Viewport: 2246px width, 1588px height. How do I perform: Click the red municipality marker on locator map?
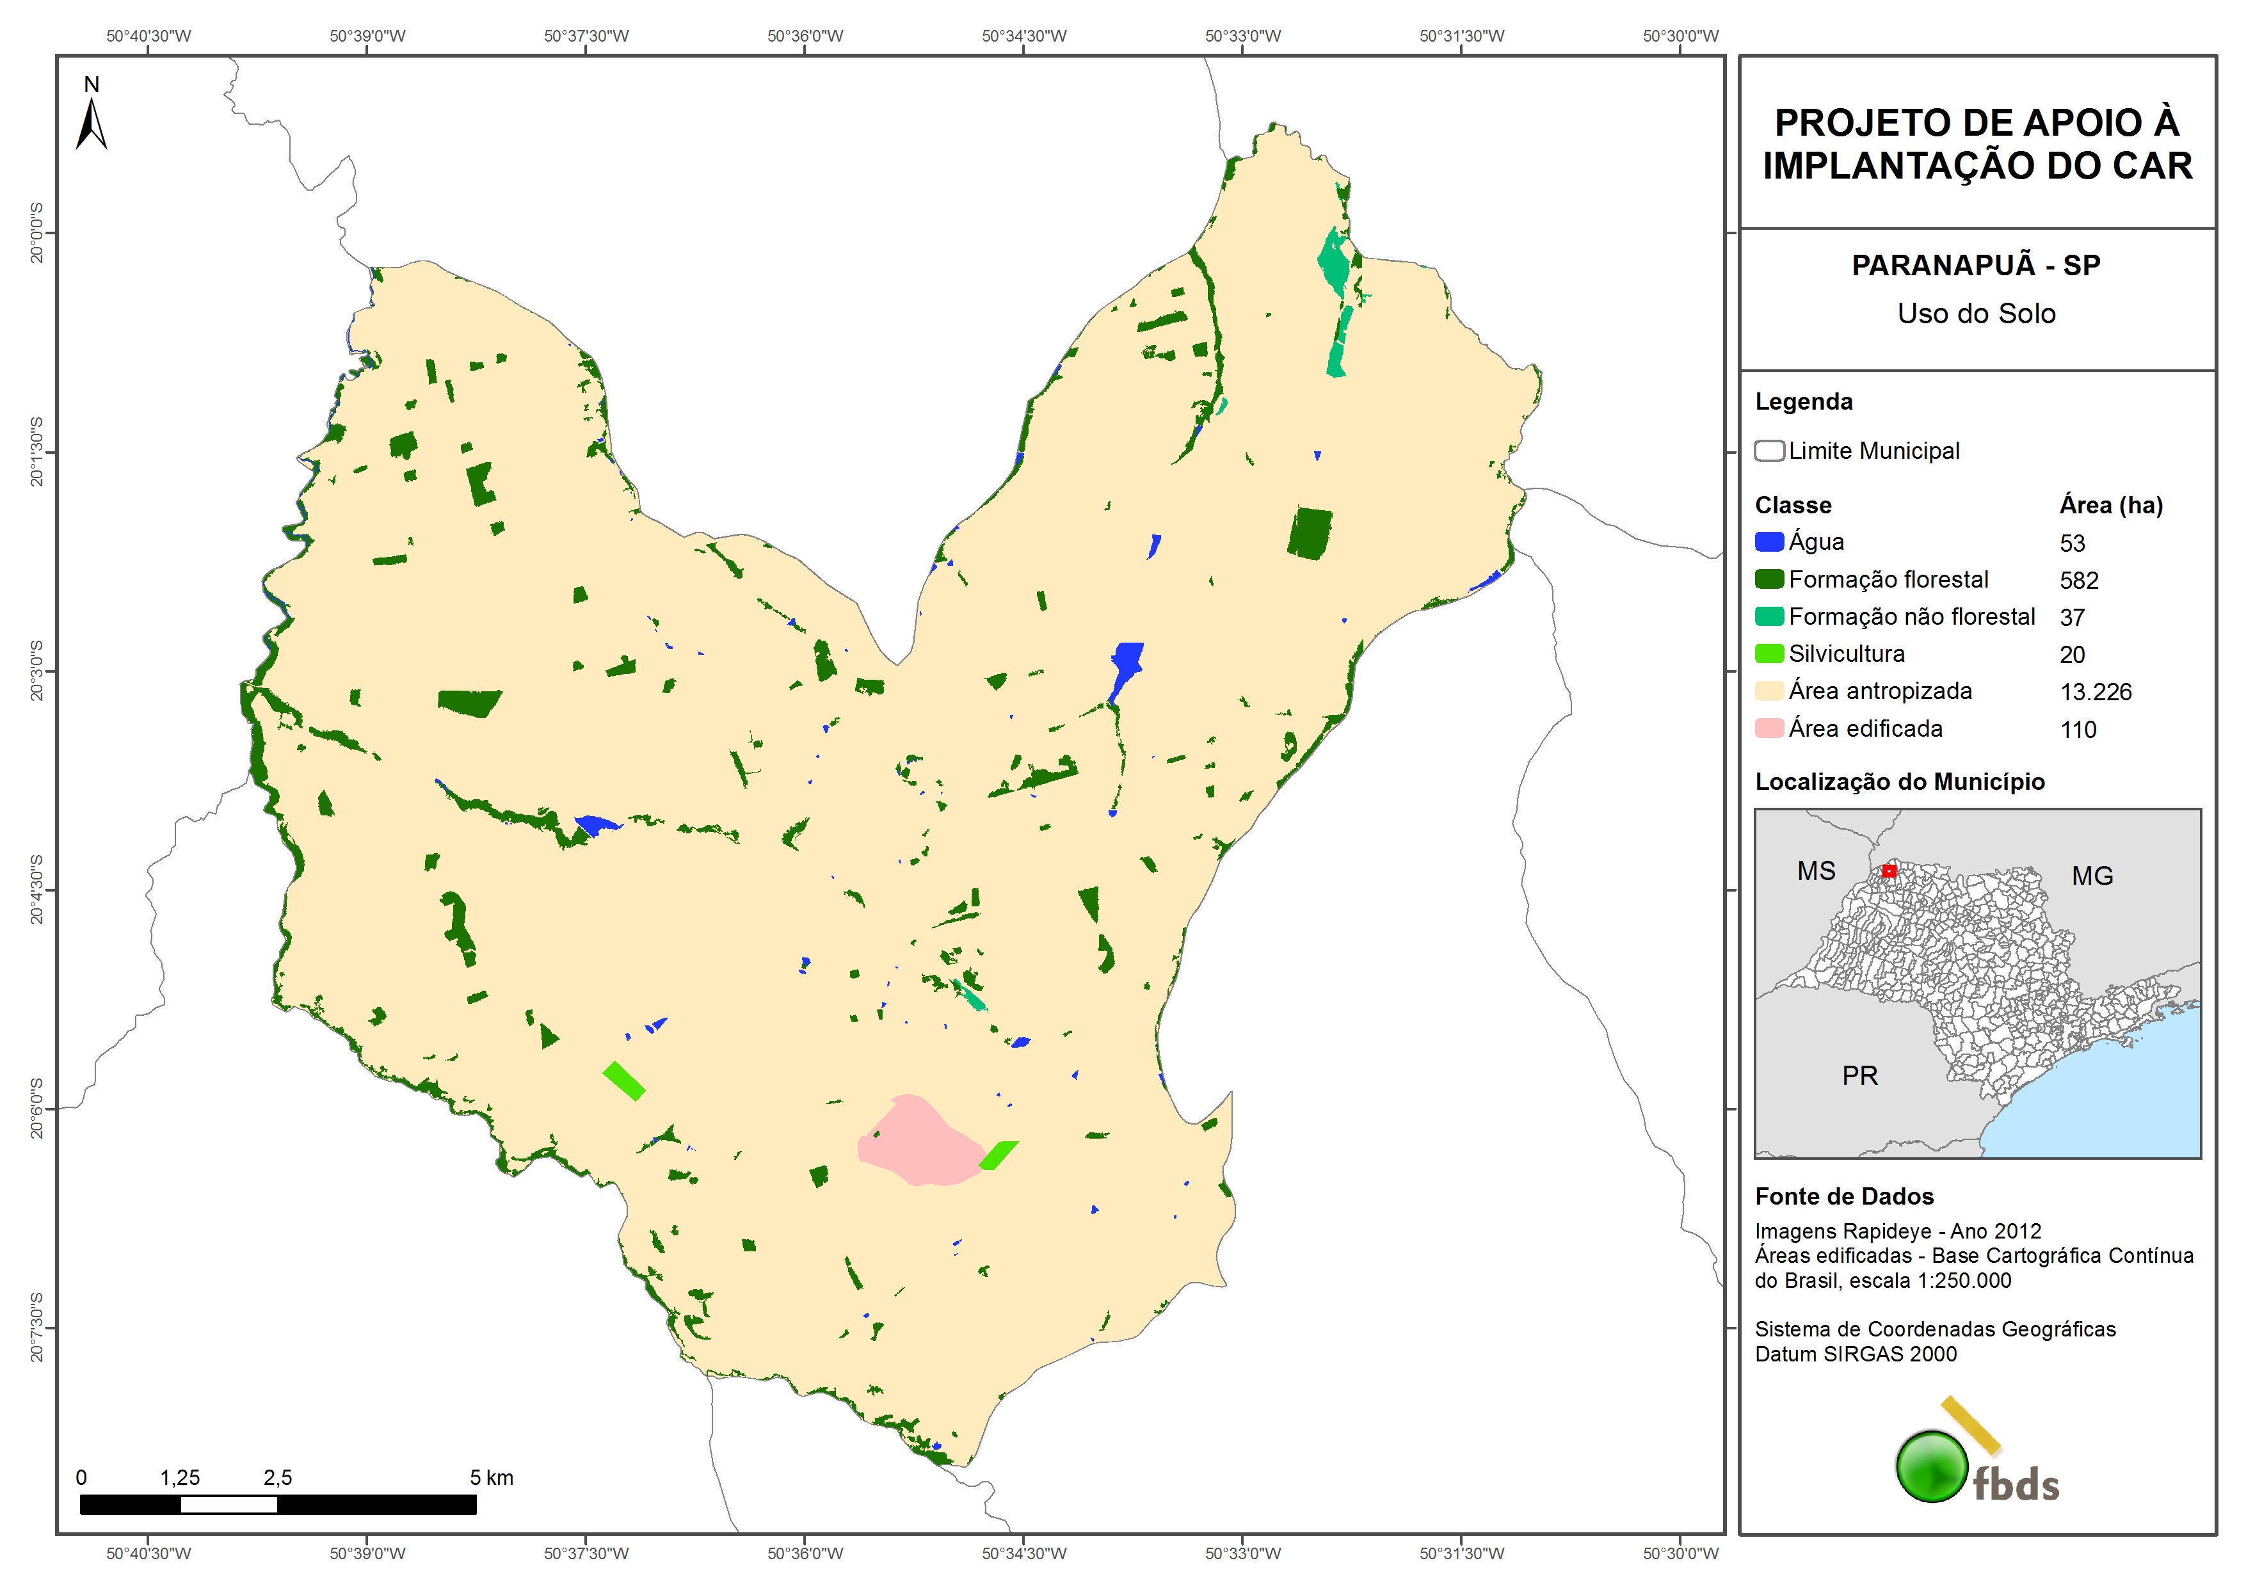click(x=1889, y=870)
